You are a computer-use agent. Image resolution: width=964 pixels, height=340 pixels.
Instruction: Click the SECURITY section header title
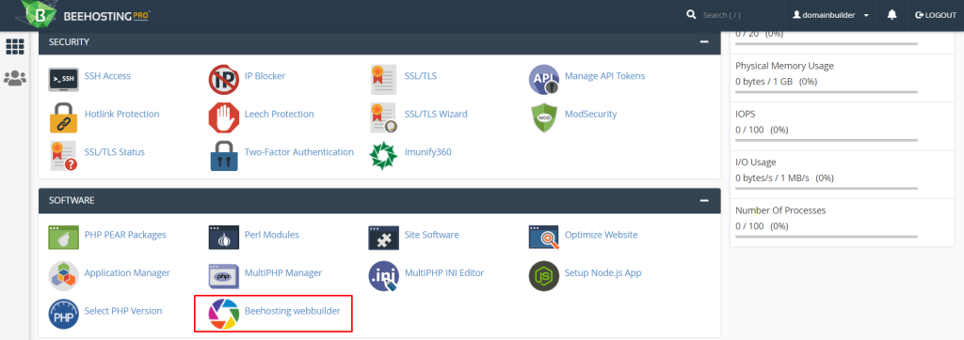70,41
